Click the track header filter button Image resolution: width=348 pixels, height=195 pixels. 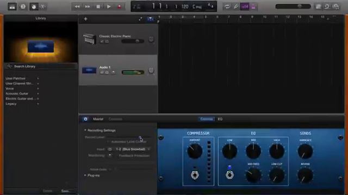(150, 19)
